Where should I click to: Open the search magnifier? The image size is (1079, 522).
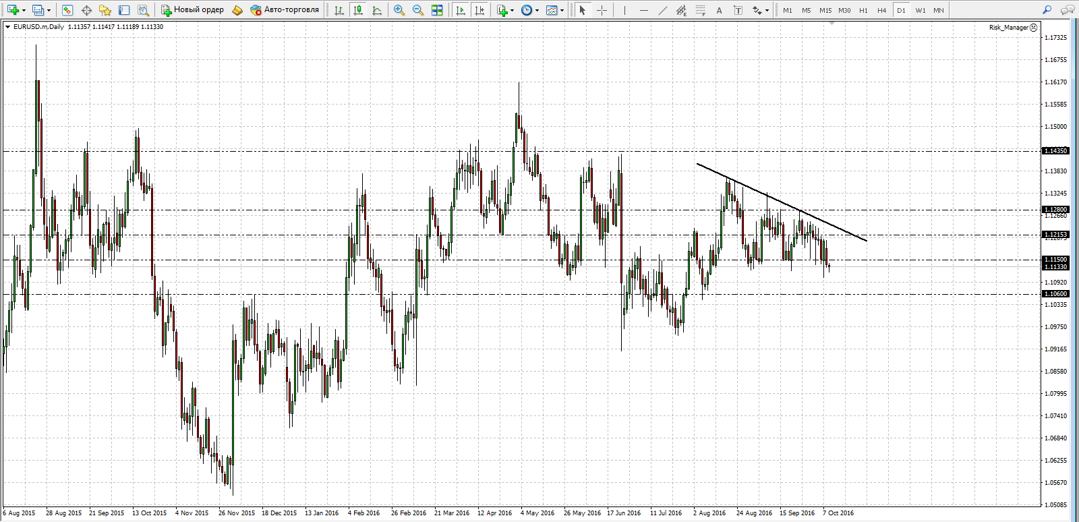click(x=1047, y=10)
